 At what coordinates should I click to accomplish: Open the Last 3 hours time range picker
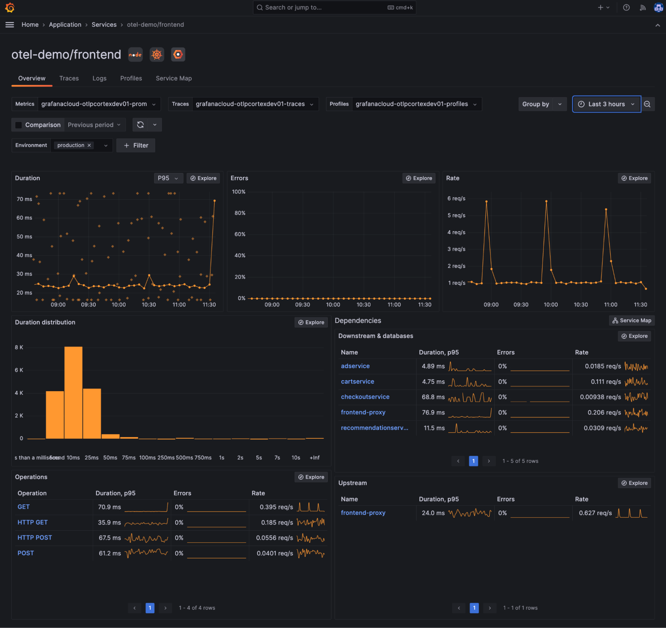click(x=606, y=104)
